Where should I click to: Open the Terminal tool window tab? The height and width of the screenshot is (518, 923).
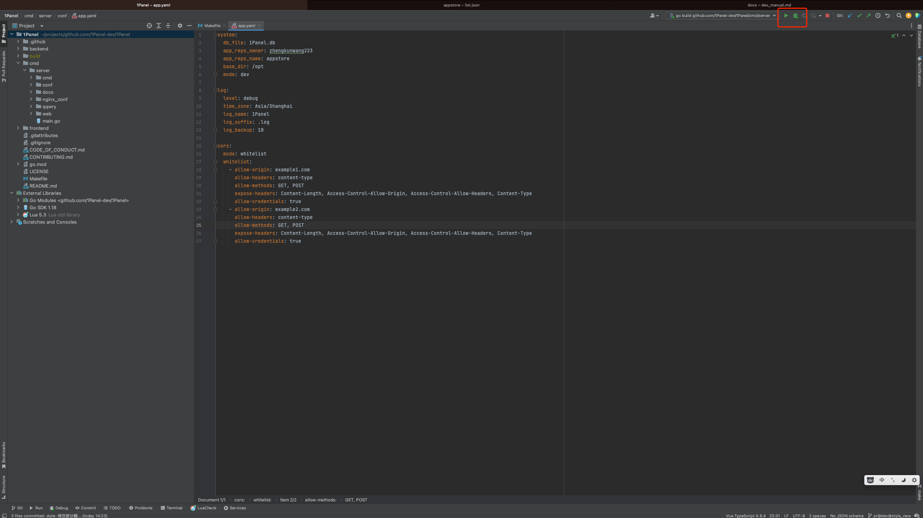172,508
